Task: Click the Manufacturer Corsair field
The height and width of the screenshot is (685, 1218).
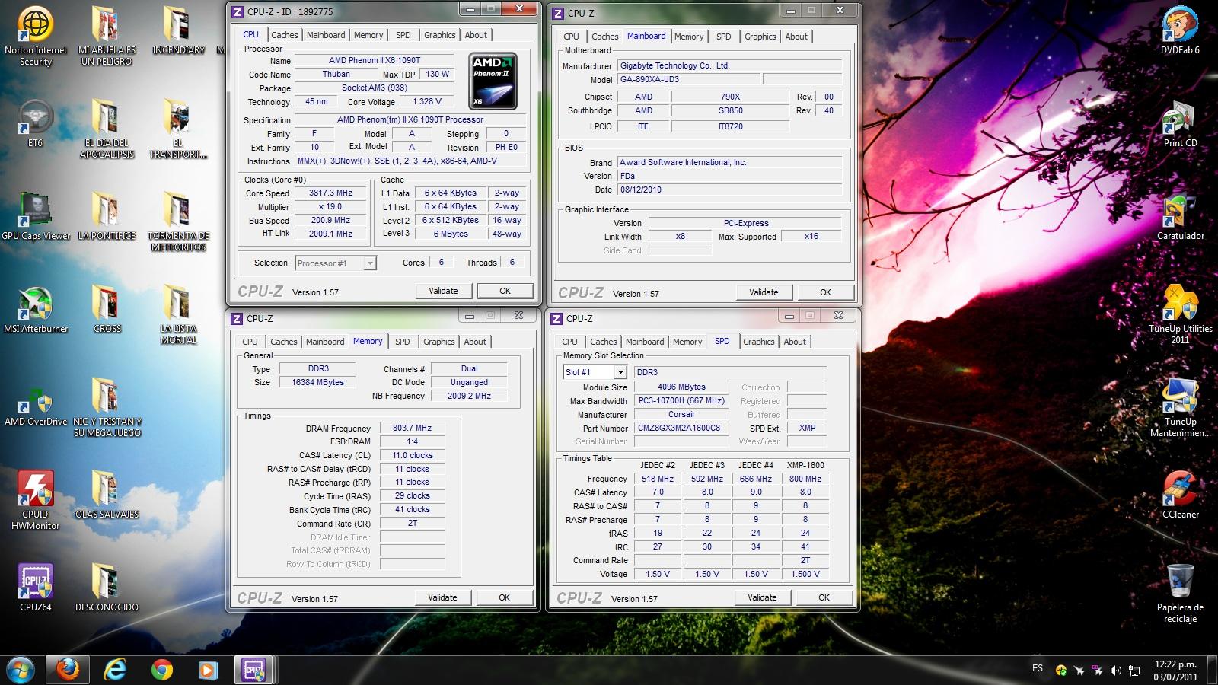Action: pos(681,415)
